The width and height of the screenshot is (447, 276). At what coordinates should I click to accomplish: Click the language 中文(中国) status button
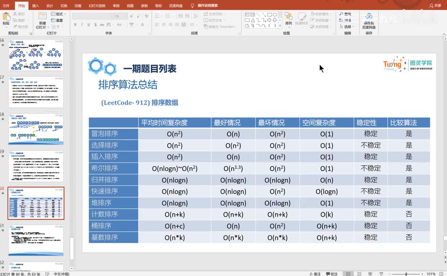[62, 274]
